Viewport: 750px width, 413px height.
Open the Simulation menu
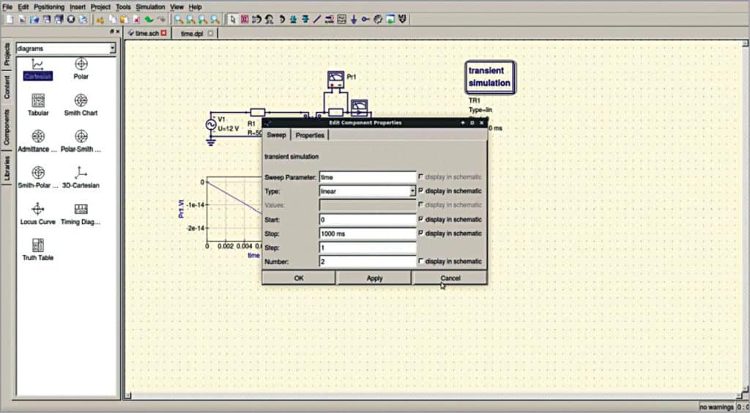tap(150, 7)
